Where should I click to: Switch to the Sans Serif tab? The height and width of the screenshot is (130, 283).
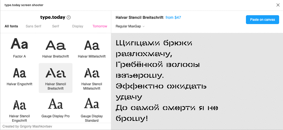[33, 26]
